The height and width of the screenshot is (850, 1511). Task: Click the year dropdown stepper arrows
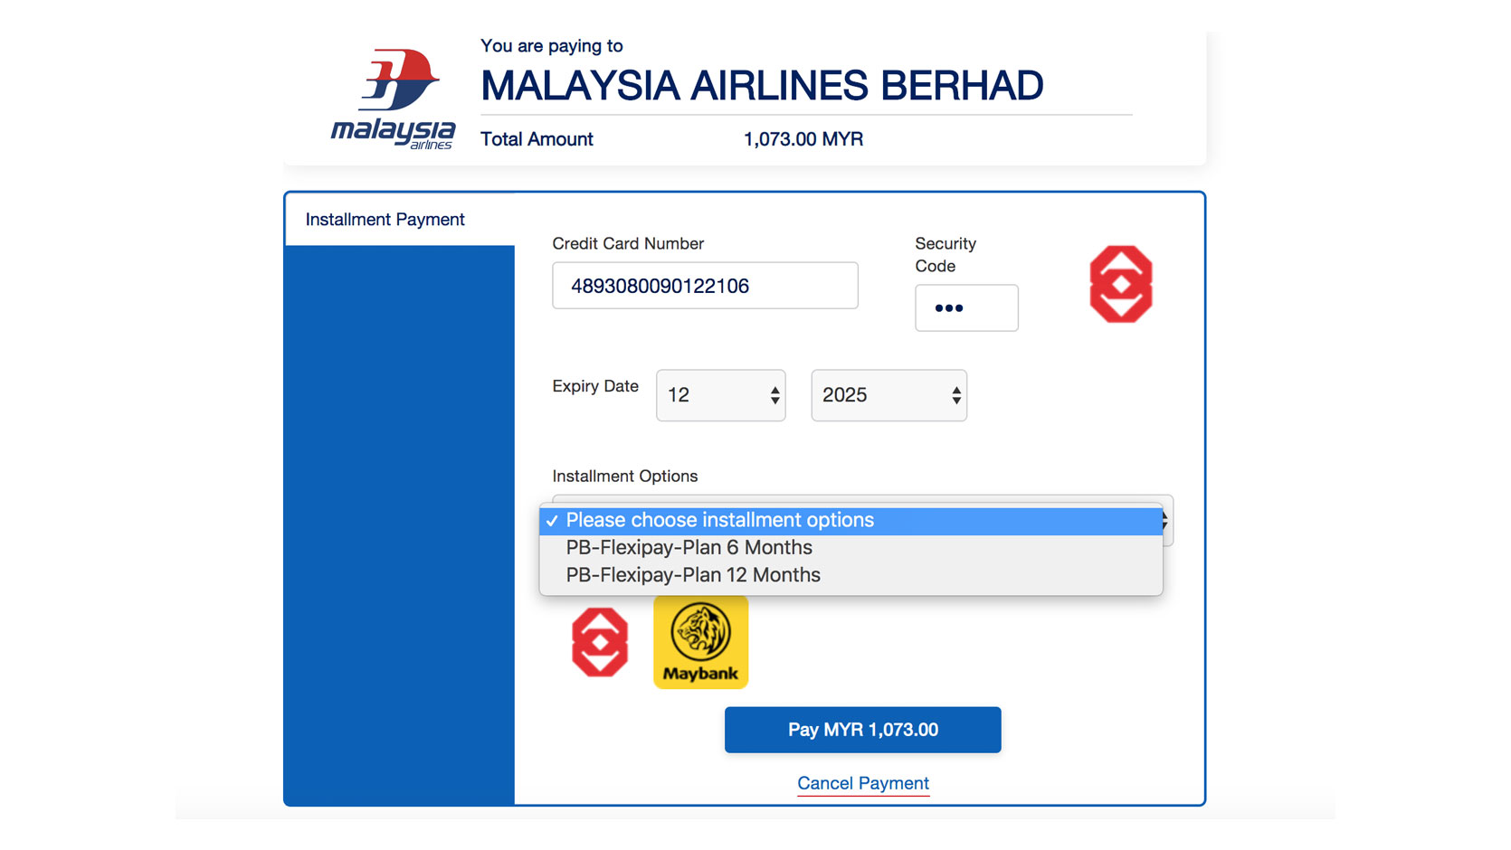956,395
